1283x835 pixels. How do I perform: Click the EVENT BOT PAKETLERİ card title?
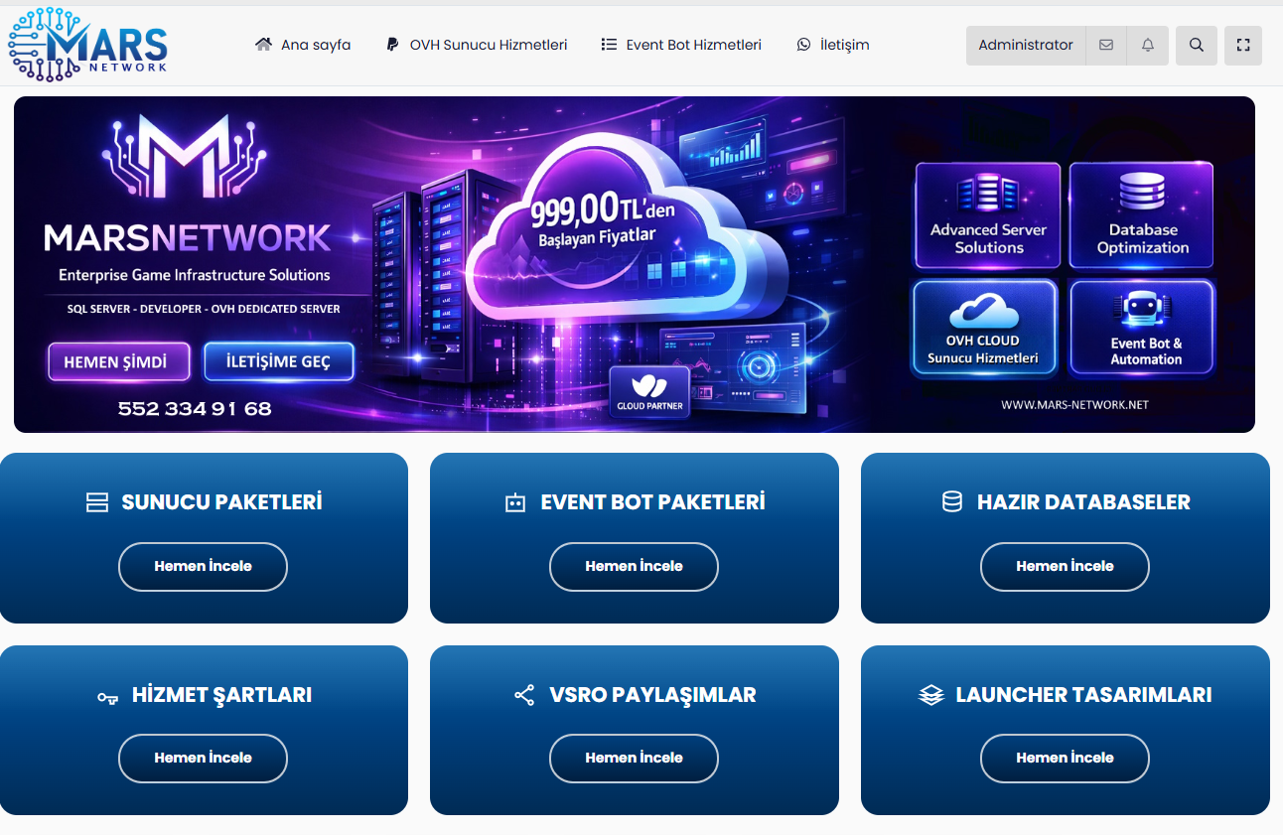pos(652,502)
